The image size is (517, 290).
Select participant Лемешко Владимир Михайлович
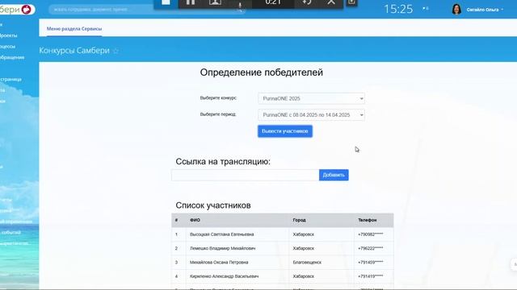(x=223, y=248)
